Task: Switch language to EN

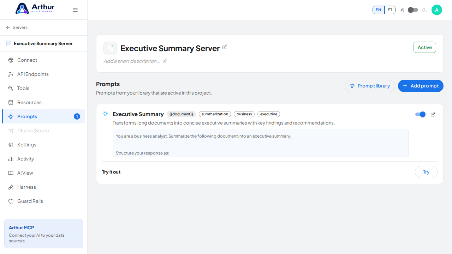Action: coord(379,10)
